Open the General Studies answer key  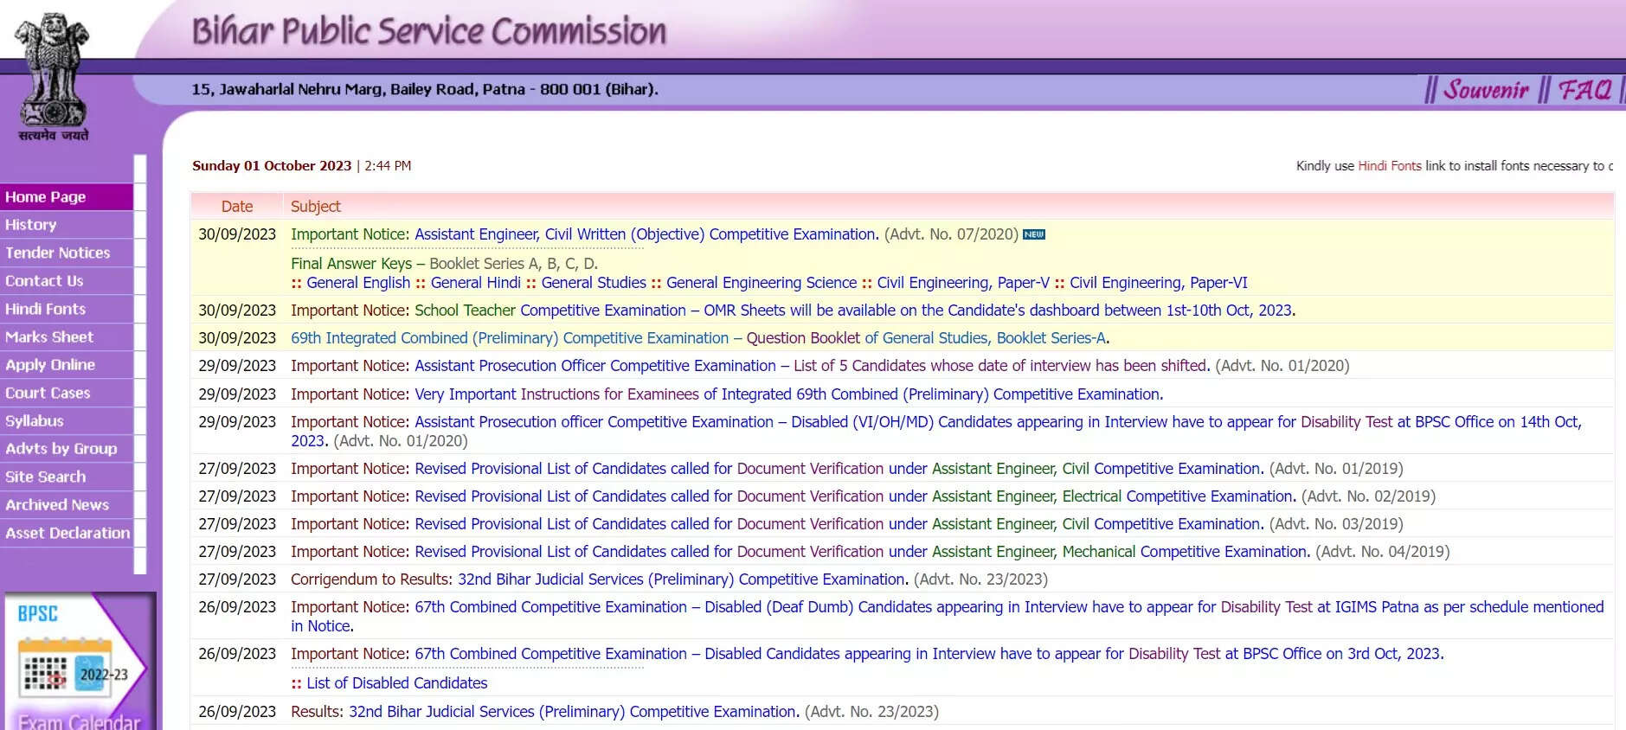click(594, 283)
